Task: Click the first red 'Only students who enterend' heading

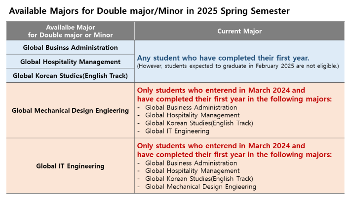Action: coord(234,95)
